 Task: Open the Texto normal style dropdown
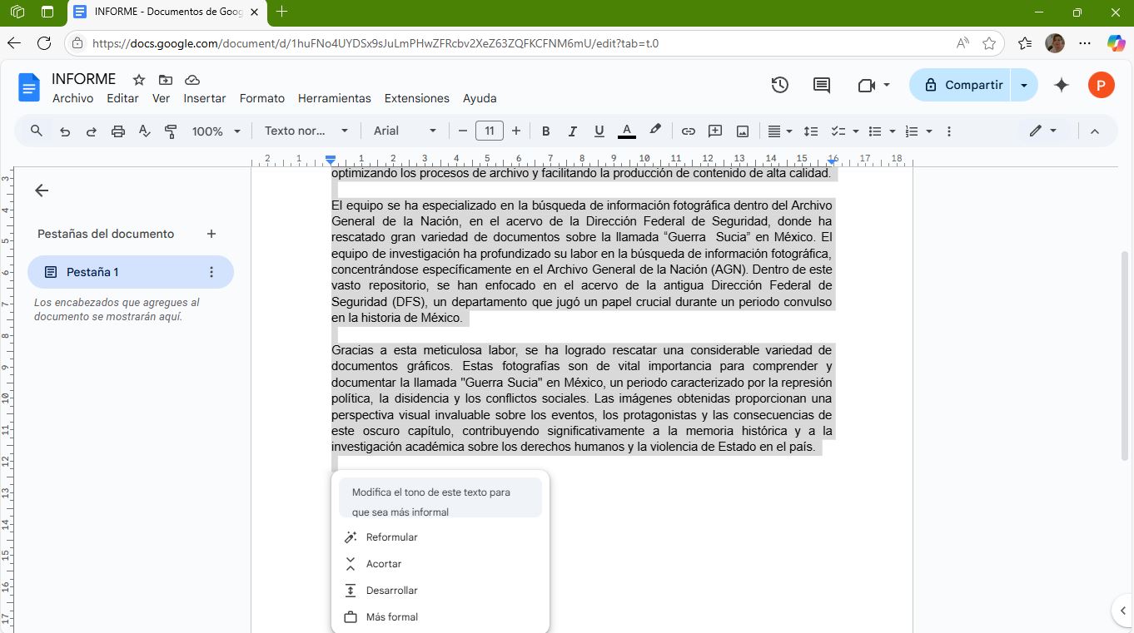pyautogui.click(x=306, y=131)
